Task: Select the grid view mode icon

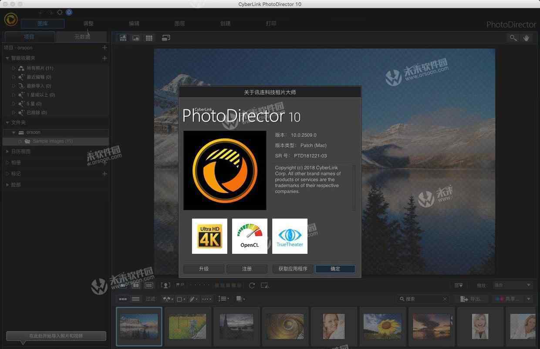Action: pyautogui.click(x=149, y=38)
